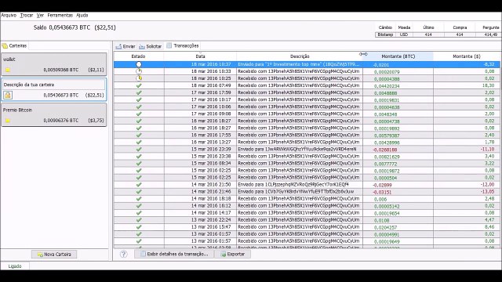
Task: Open the Trocar menu
Action: pos(26,15)
